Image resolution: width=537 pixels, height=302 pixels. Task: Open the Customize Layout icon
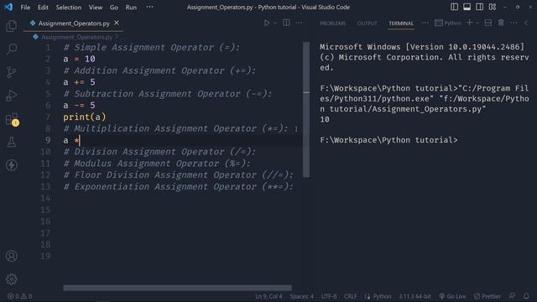click(493, 7)
